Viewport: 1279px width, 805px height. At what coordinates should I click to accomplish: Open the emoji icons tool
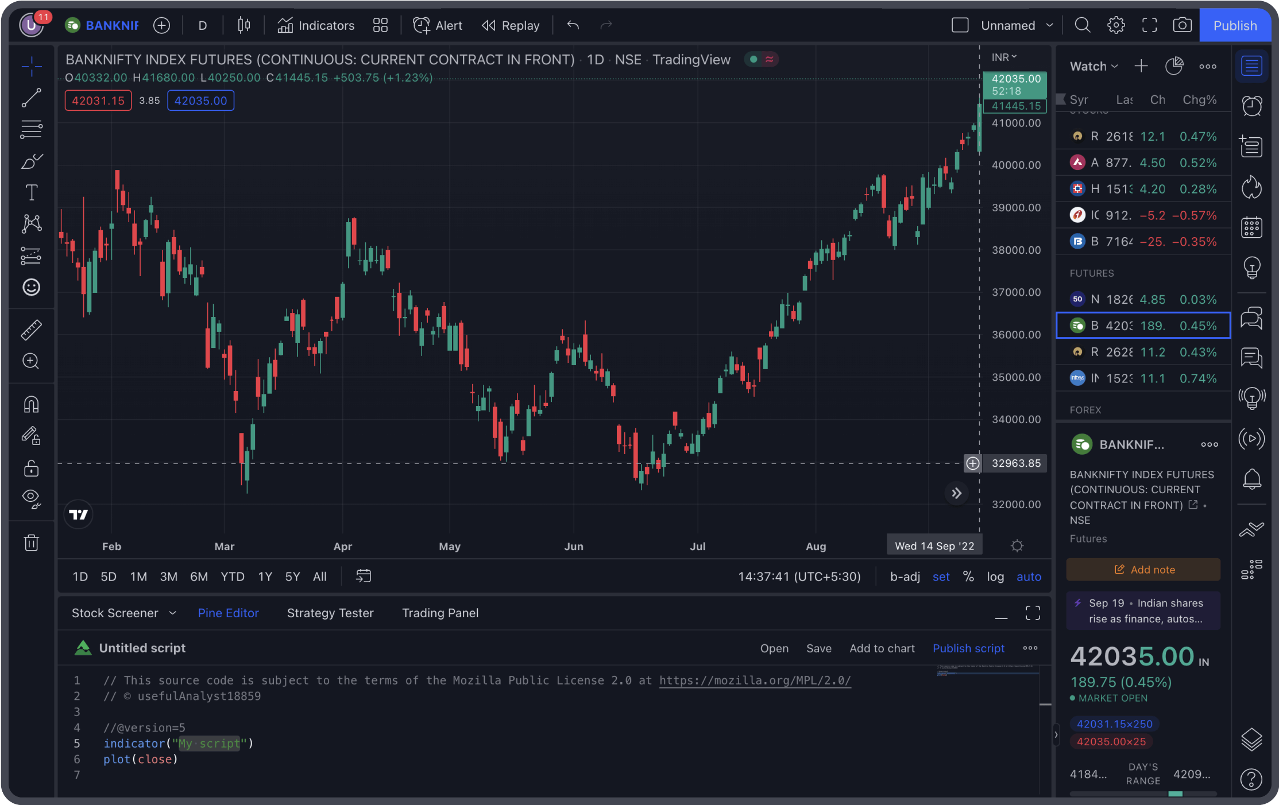32,287
